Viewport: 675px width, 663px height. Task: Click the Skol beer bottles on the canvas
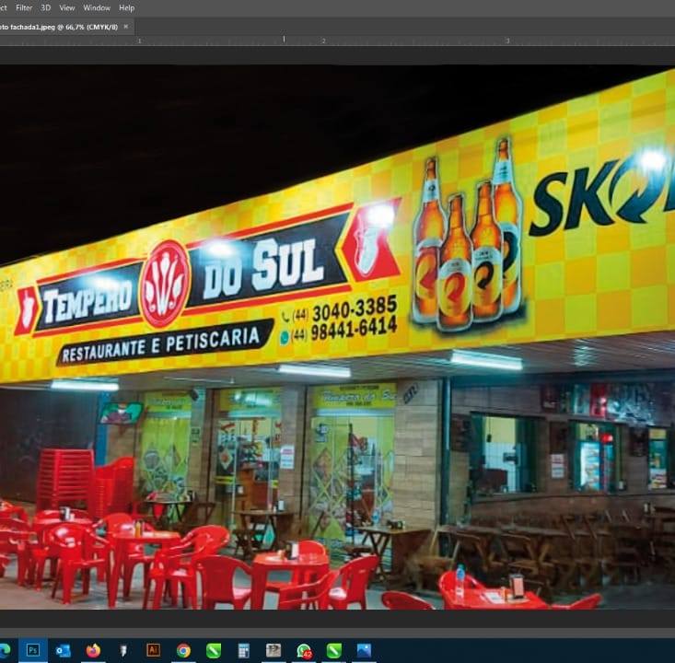(467, 239)
